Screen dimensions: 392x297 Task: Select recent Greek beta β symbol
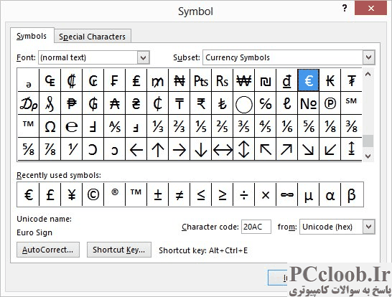coord(352,194)
